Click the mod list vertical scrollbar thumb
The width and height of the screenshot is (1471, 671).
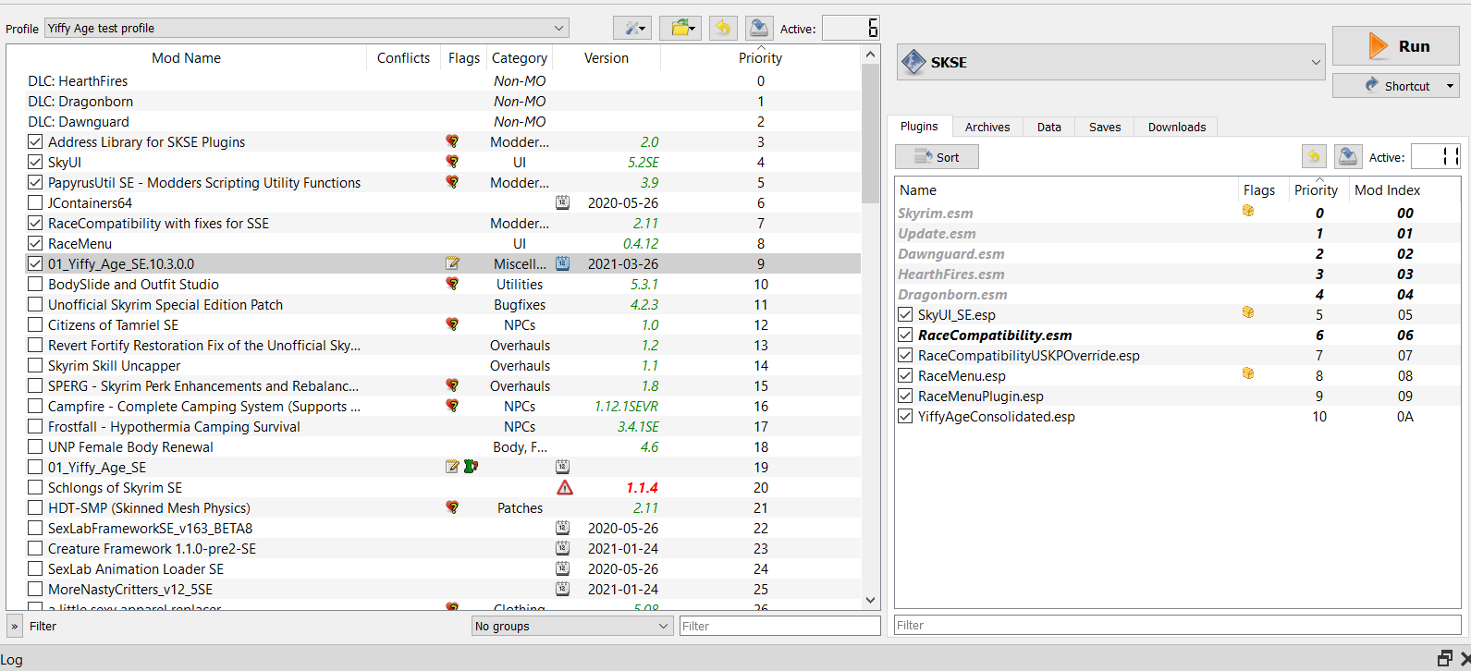coord(870,133)
